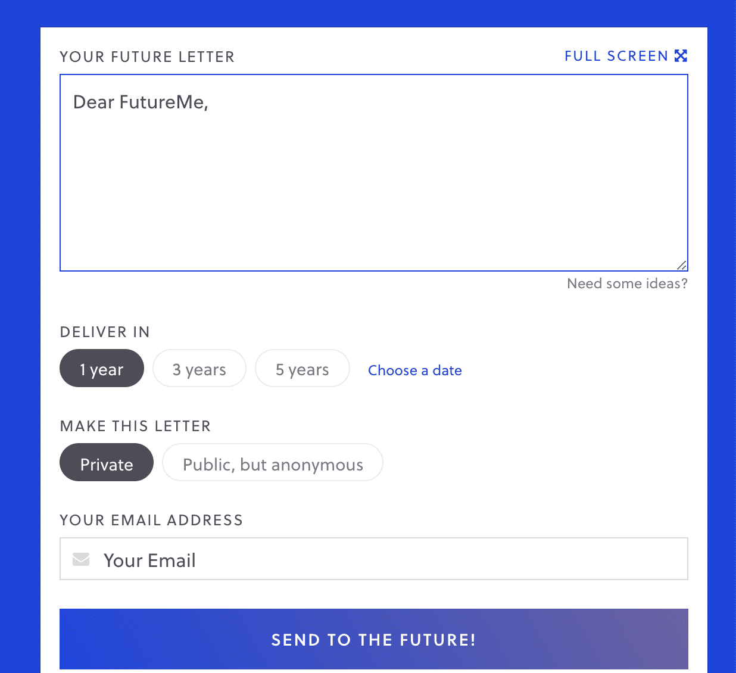The height and width of the screenshot is (673, 736).
Task: Select the 3 years delivery option
Action: tap(199, 369)
